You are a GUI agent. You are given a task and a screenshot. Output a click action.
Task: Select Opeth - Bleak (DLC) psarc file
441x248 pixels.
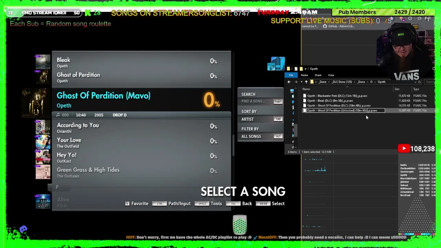pos(330,101)
